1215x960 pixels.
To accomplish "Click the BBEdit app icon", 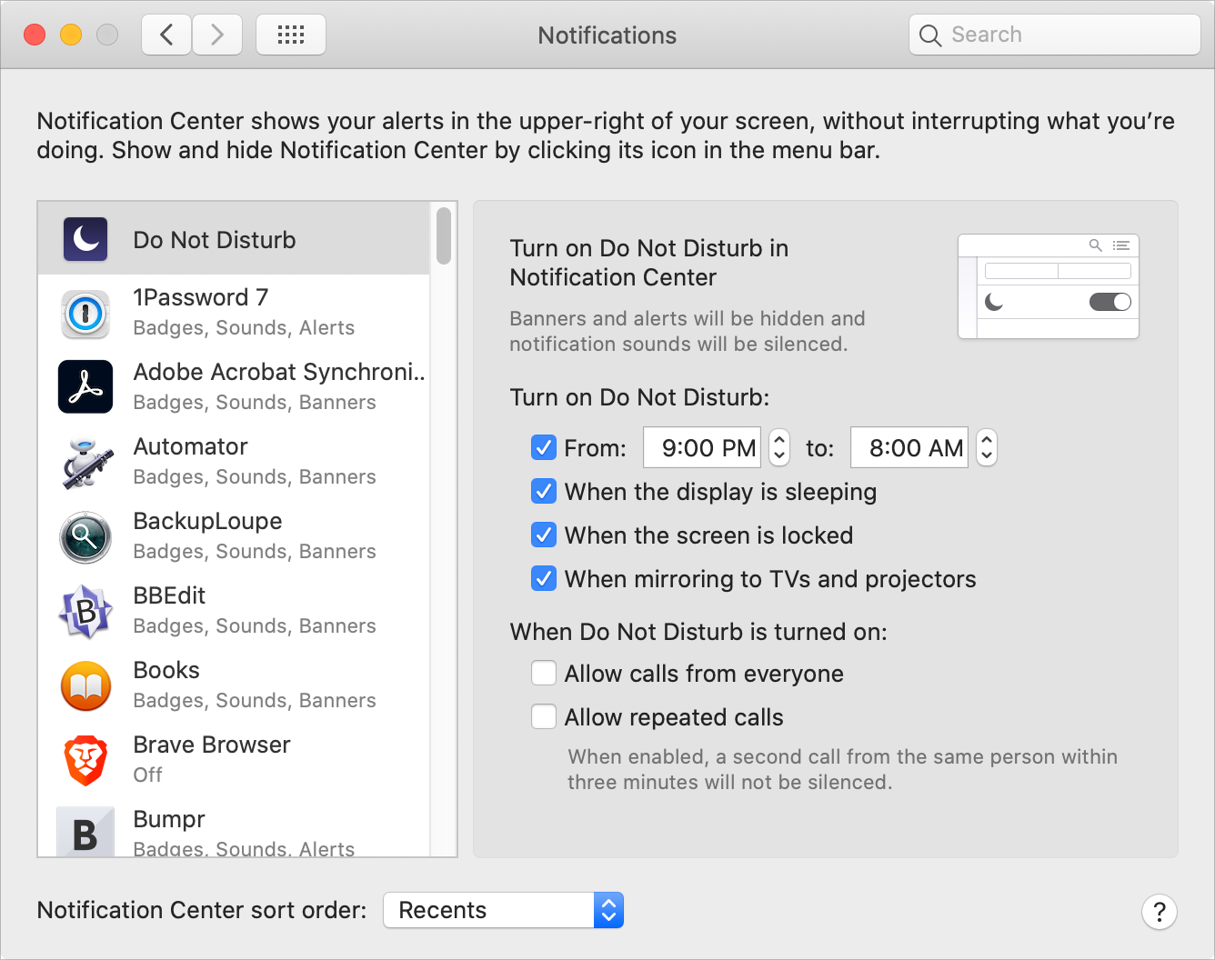I will [85, 612].
